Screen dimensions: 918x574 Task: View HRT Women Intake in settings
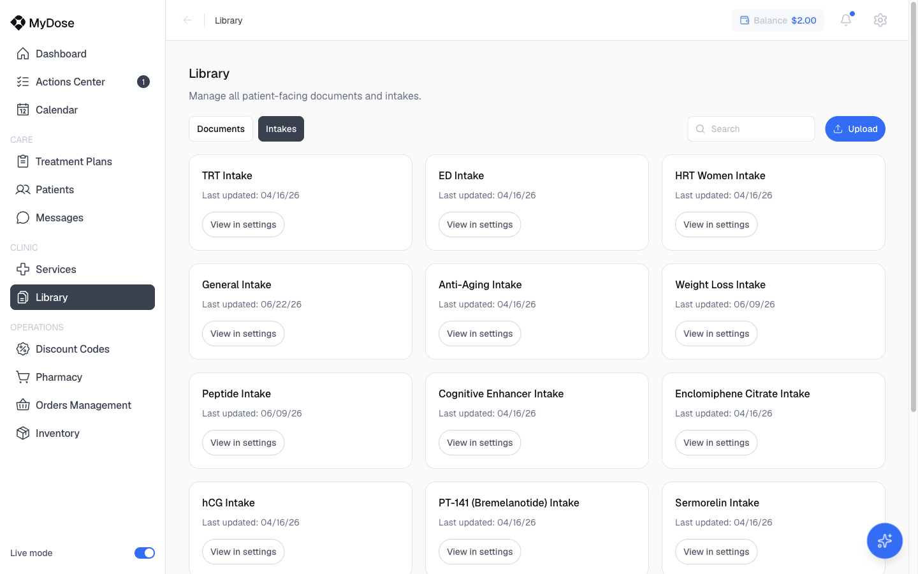[717, 224]
